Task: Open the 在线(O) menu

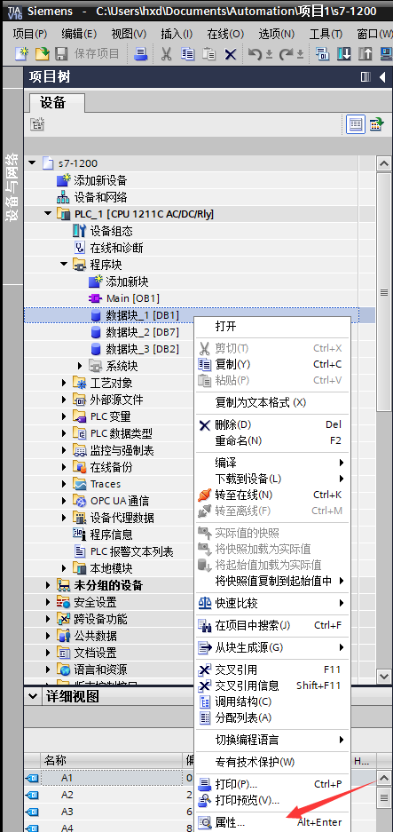Action: 225,34
